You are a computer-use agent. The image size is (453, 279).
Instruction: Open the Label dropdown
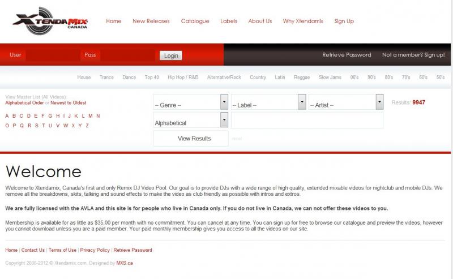pos(268,102)
